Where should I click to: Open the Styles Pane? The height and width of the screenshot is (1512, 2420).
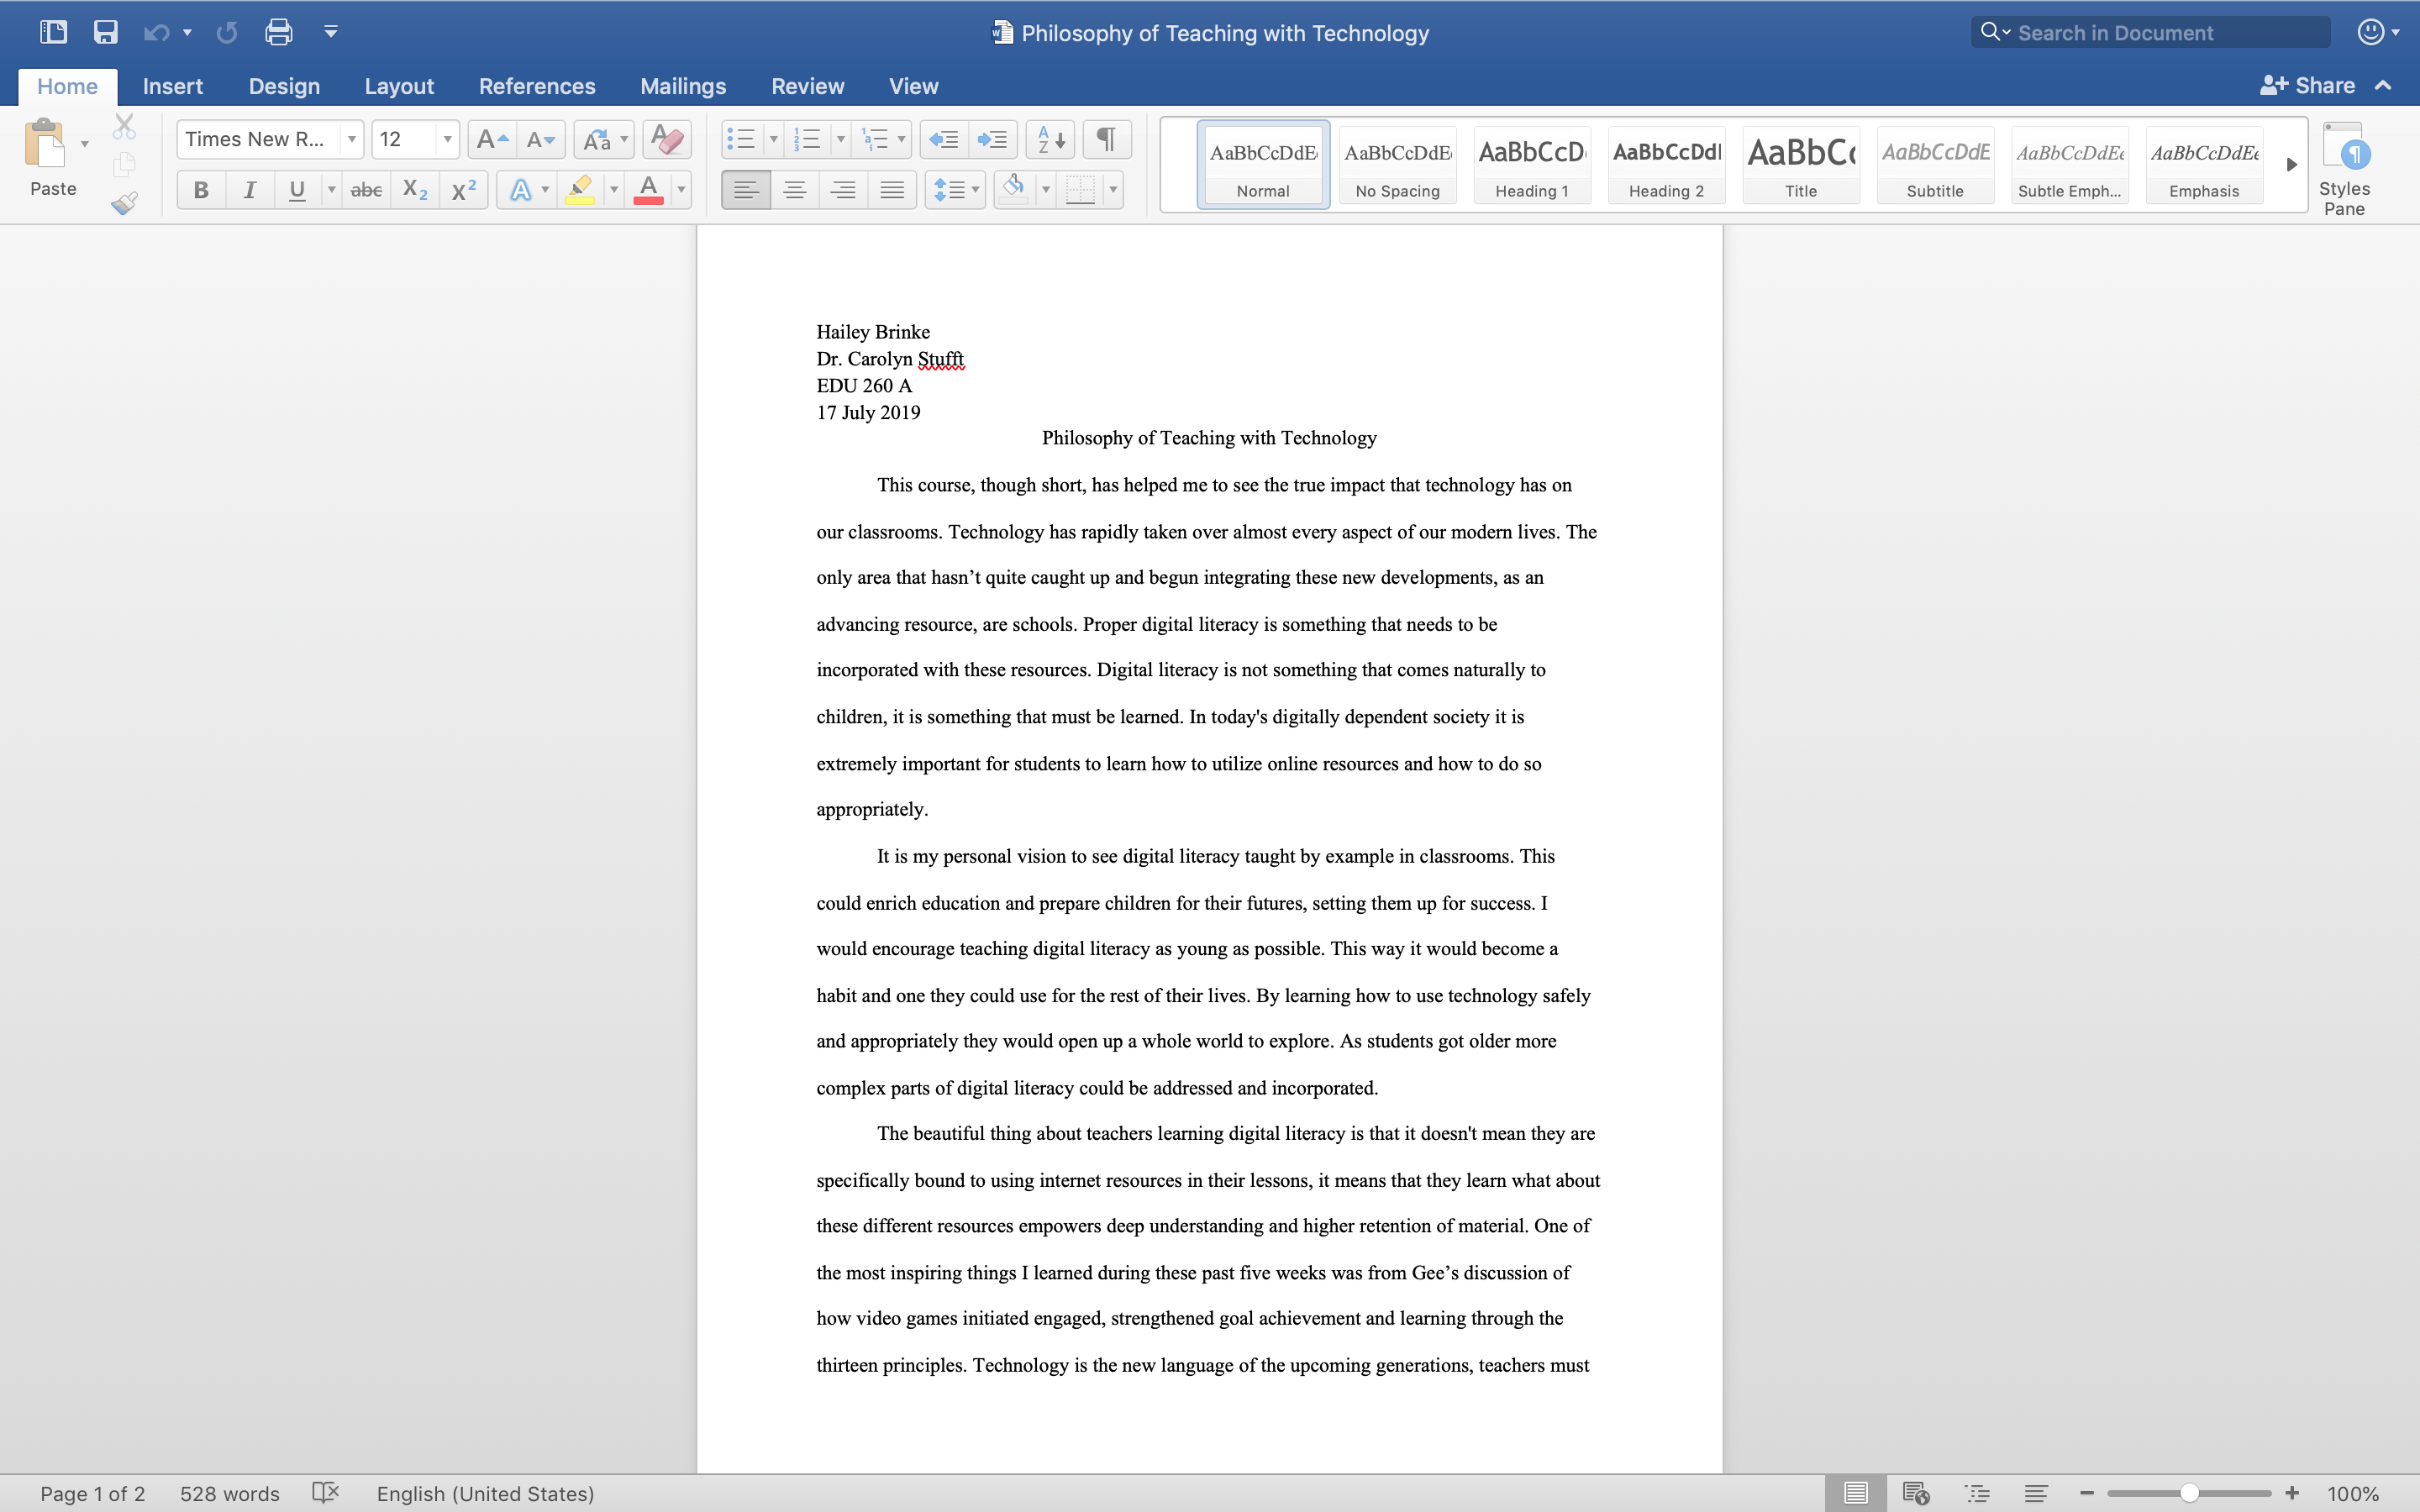[2343, 169]
